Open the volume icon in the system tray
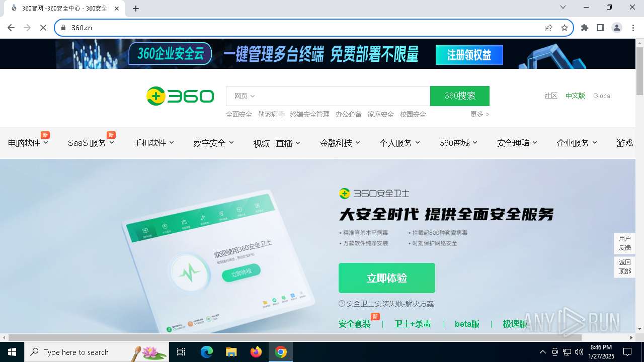The height and width of the screenshot is (362, 644). [579, 352]
